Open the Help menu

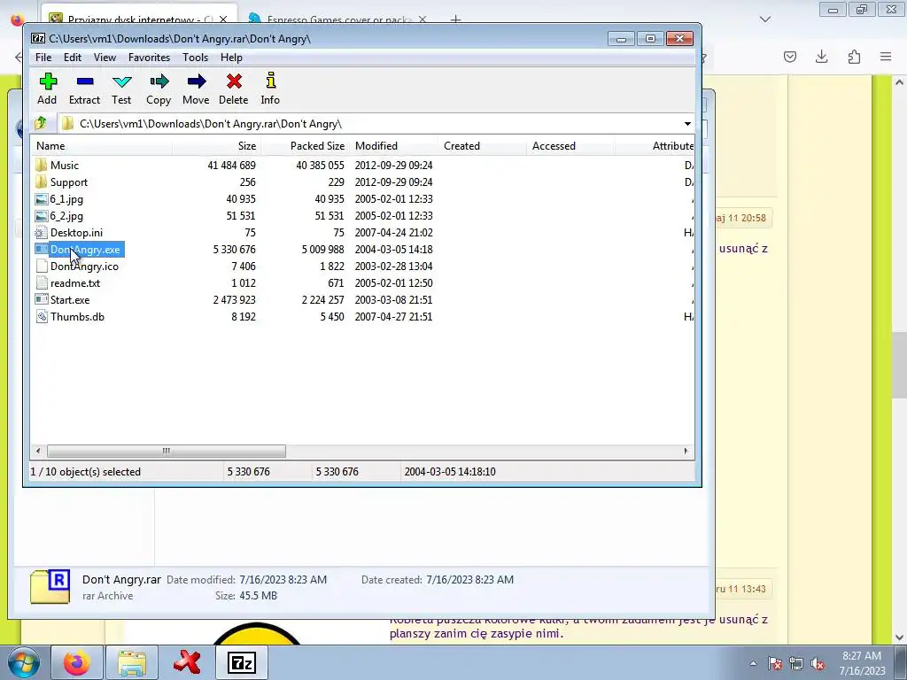tap(231, 58)
